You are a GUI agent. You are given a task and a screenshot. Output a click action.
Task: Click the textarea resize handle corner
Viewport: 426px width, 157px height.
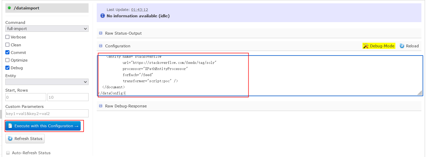click(x=420, y=93)
